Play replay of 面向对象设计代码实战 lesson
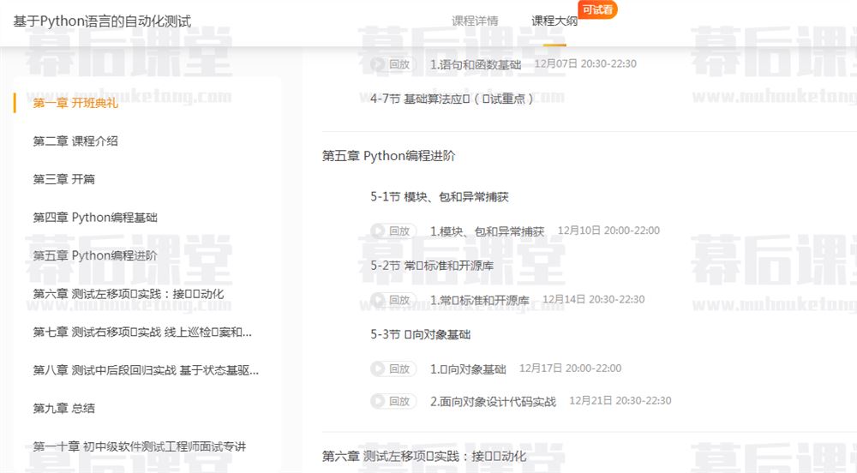The height and width of the screenshot is (473, 857). (x=393, y=401)
